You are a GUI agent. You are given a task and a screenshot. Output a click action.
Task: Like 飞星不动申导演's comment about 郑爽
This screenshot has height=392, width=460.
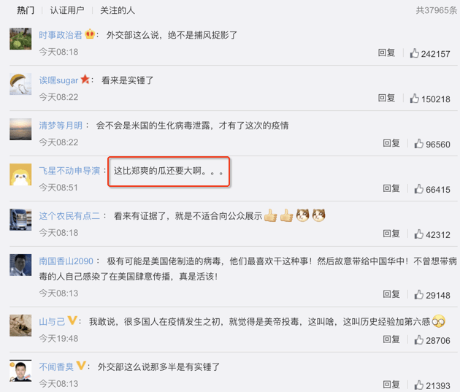418,189
